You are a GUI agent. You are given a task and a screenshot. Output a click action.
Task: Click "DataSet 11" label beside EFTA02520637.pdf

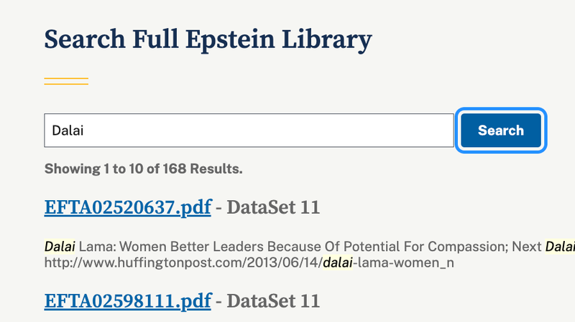pyautogui.click(x=273, y=207)
